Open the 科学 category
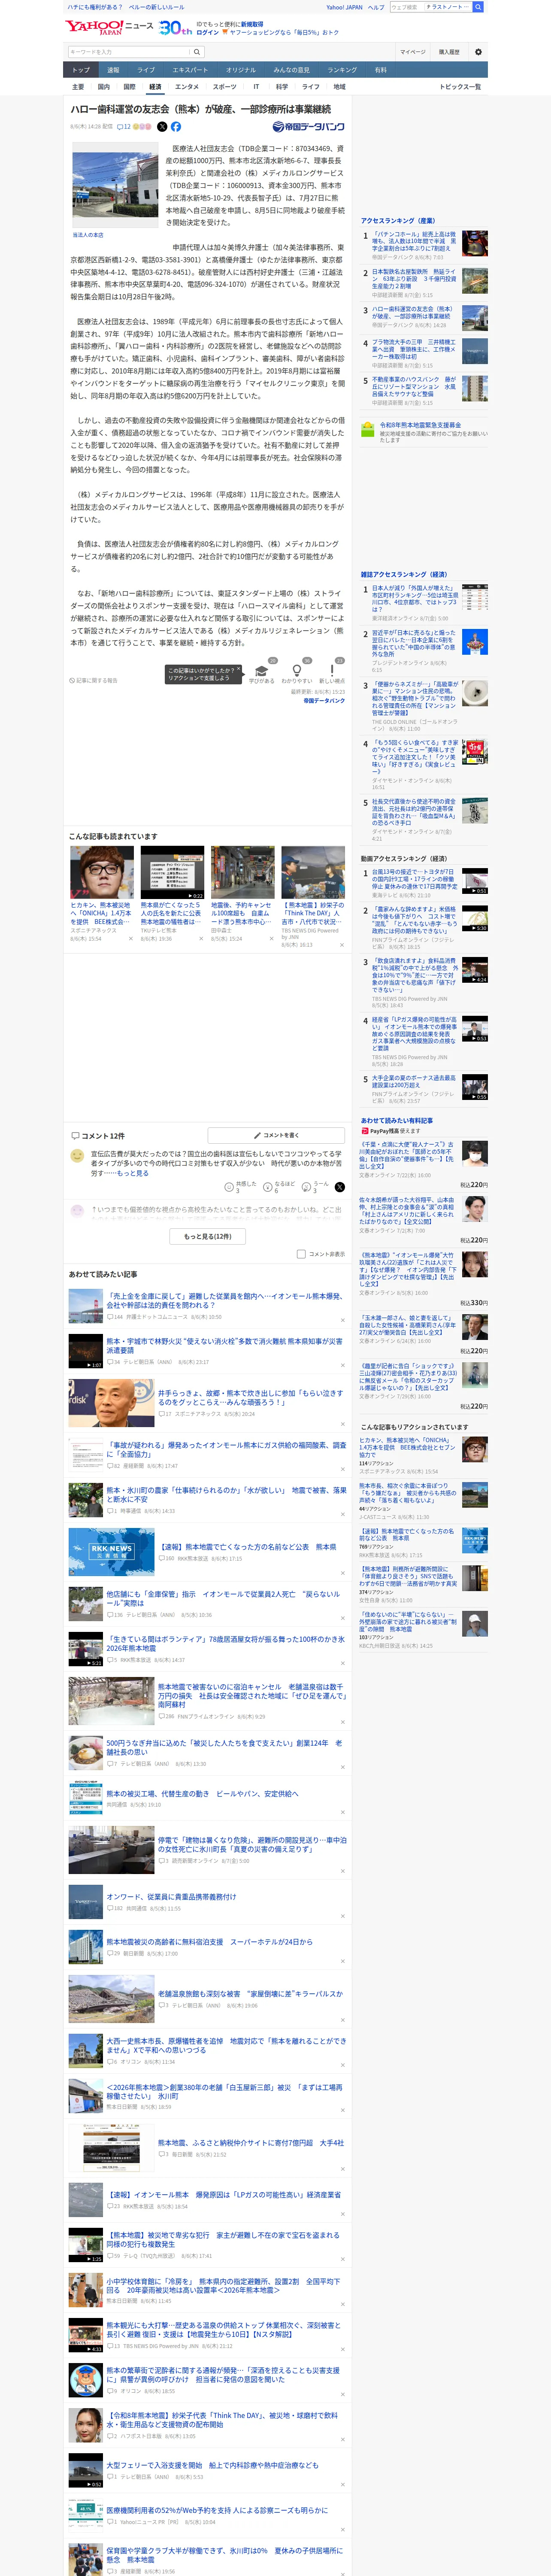Screen dimensions: 551x2576 tap(282, 87)
